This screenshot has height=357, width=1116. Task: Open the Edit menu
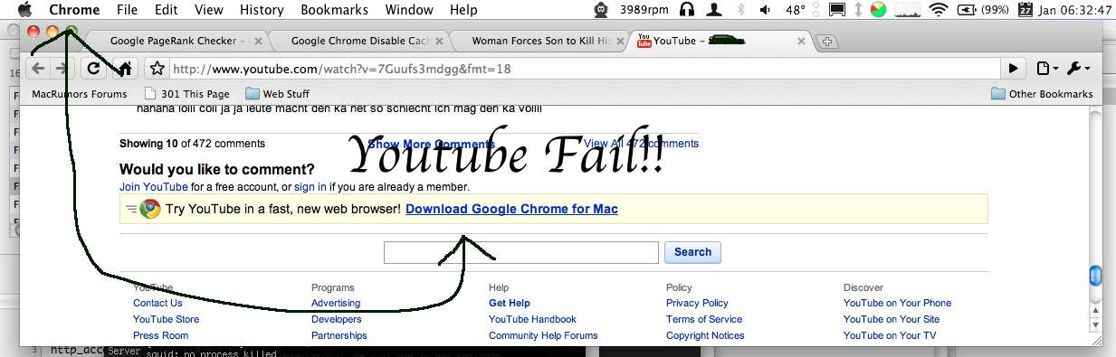[x=166, y=10]
